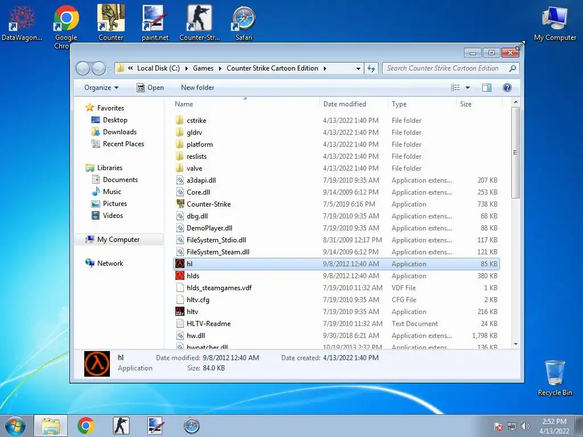Click the Windows Start orb
583x437 pixels.
[15, 426]
